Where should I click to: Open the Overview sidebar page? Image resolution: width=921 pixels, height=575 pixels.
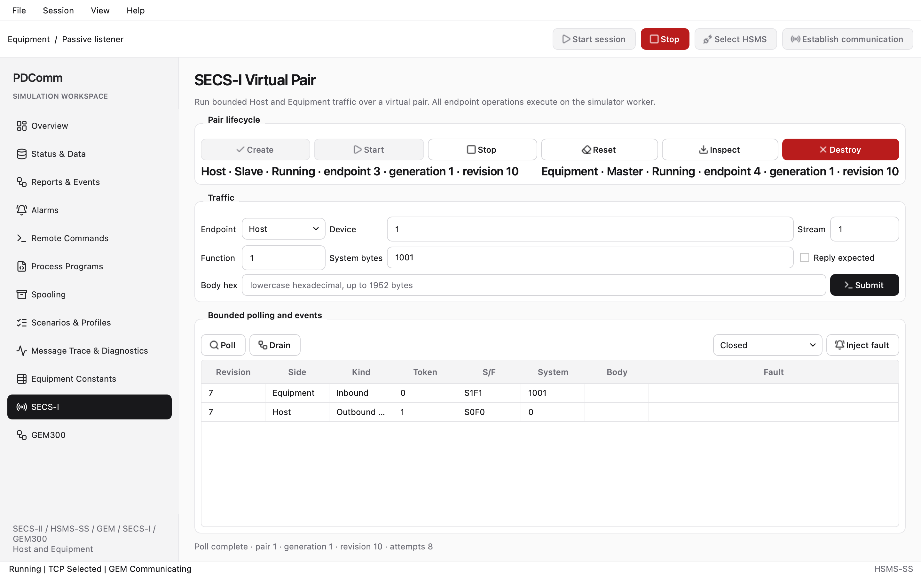point(90,126)
